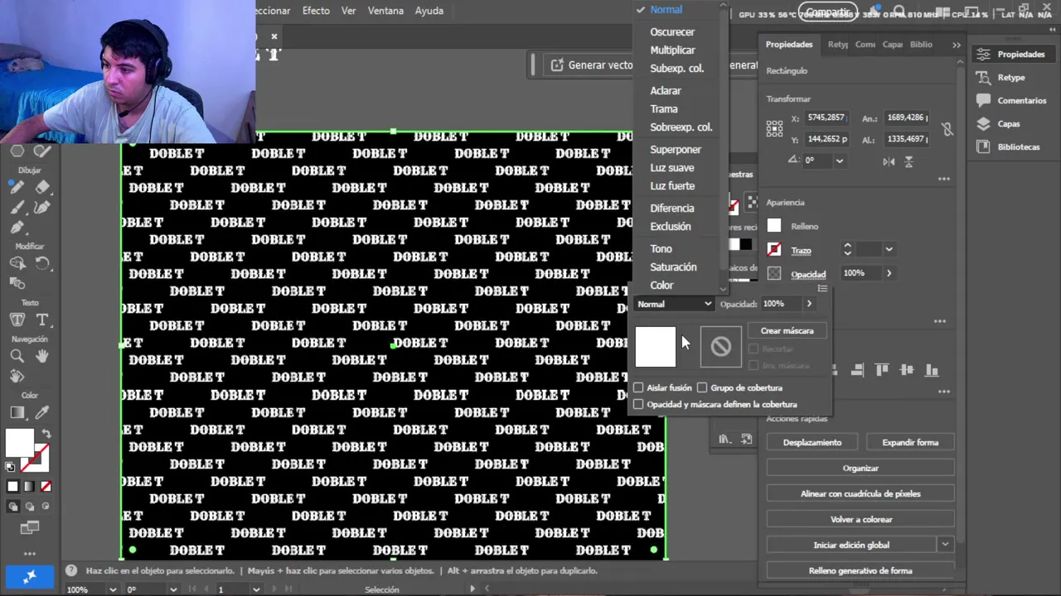Switch to the Propiedades tab
The width and height of the screenshot is (1061, 596).
pos(789,45)
